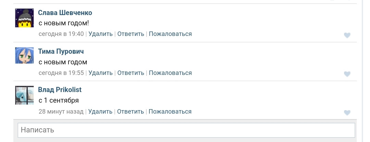Open Влад Prikolist's avatar picture

coord(24,95)
